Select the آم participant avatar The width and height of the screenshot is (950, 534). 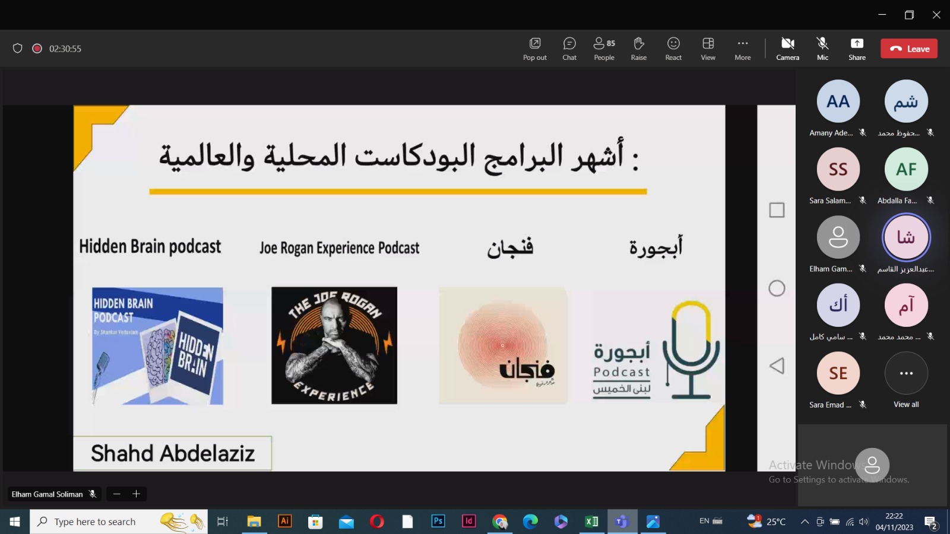[x=906, y=305]
